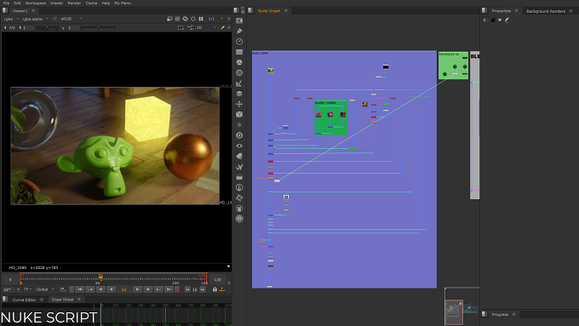Open the Transform nodes toolbar menu

239,104
